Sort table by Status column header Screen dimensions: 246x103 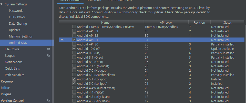(227, 22)
